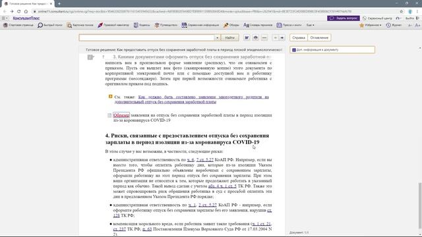Open Правовой навигатор
Screen dimensions: 422x237
[x=113, y=25]
